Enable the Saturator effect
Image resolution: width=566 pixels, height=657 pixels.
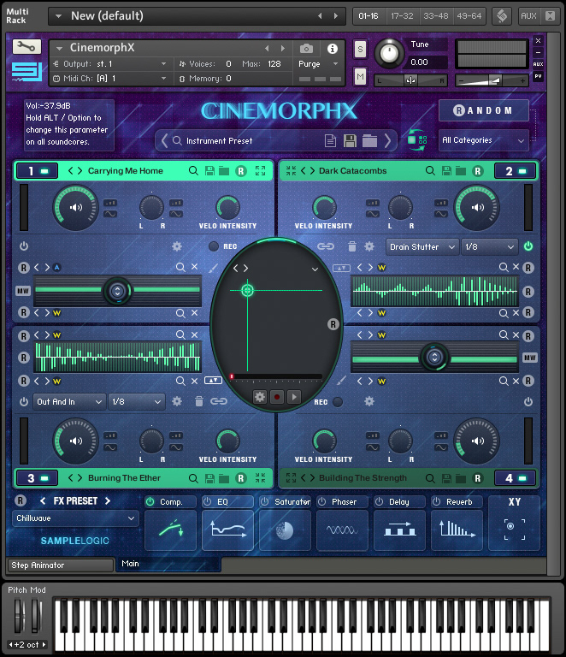(x=264, y=501)
